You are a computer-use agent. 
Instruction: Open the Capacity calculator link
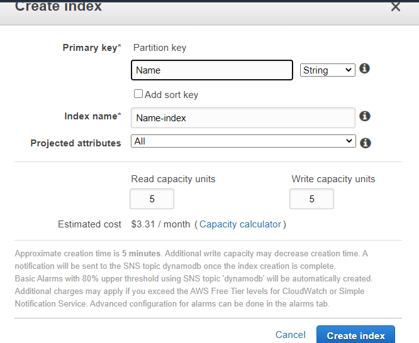click(240, 224)
